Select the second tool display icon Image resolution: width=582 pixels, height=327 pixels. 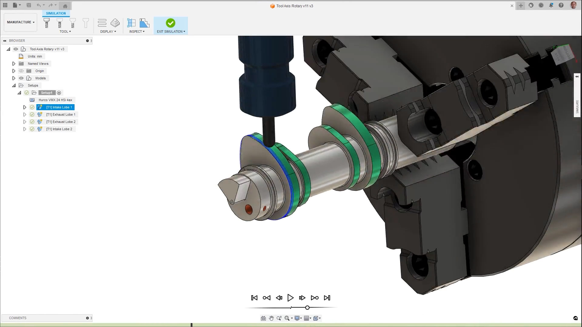point(60,23)
